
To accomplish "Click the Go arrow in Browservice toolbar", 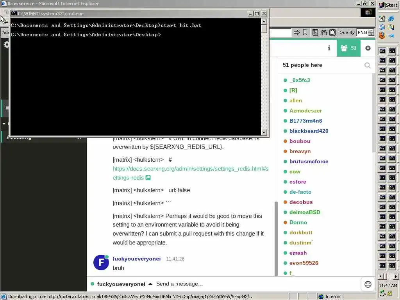I will pyautogui.click(x=296, y=32).
